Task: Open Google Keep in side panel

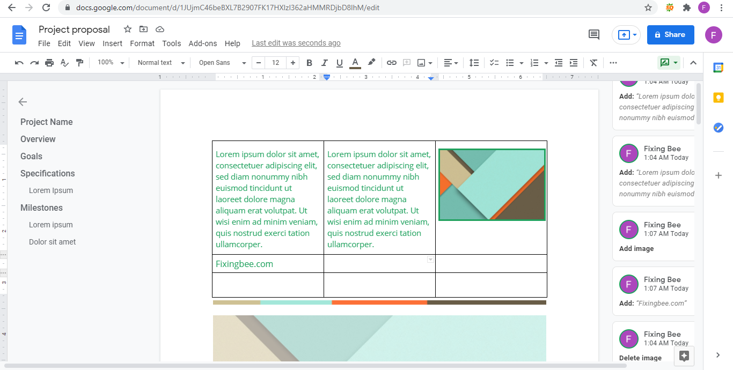Action: (719, 98)
